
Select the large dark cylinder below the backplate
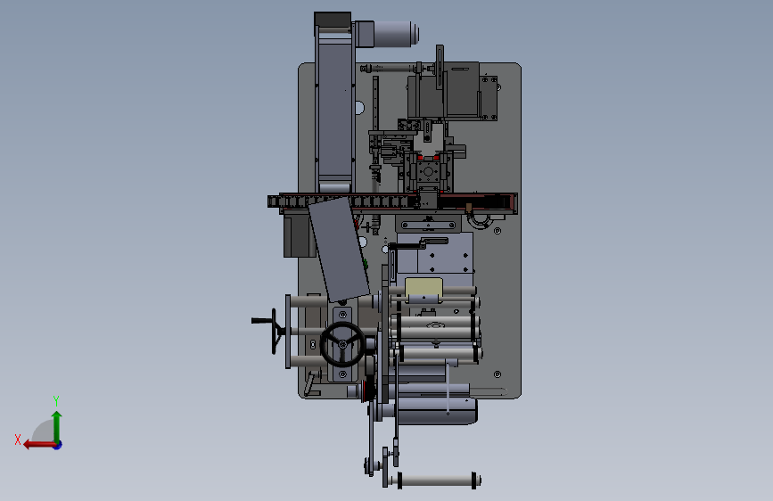436,411
